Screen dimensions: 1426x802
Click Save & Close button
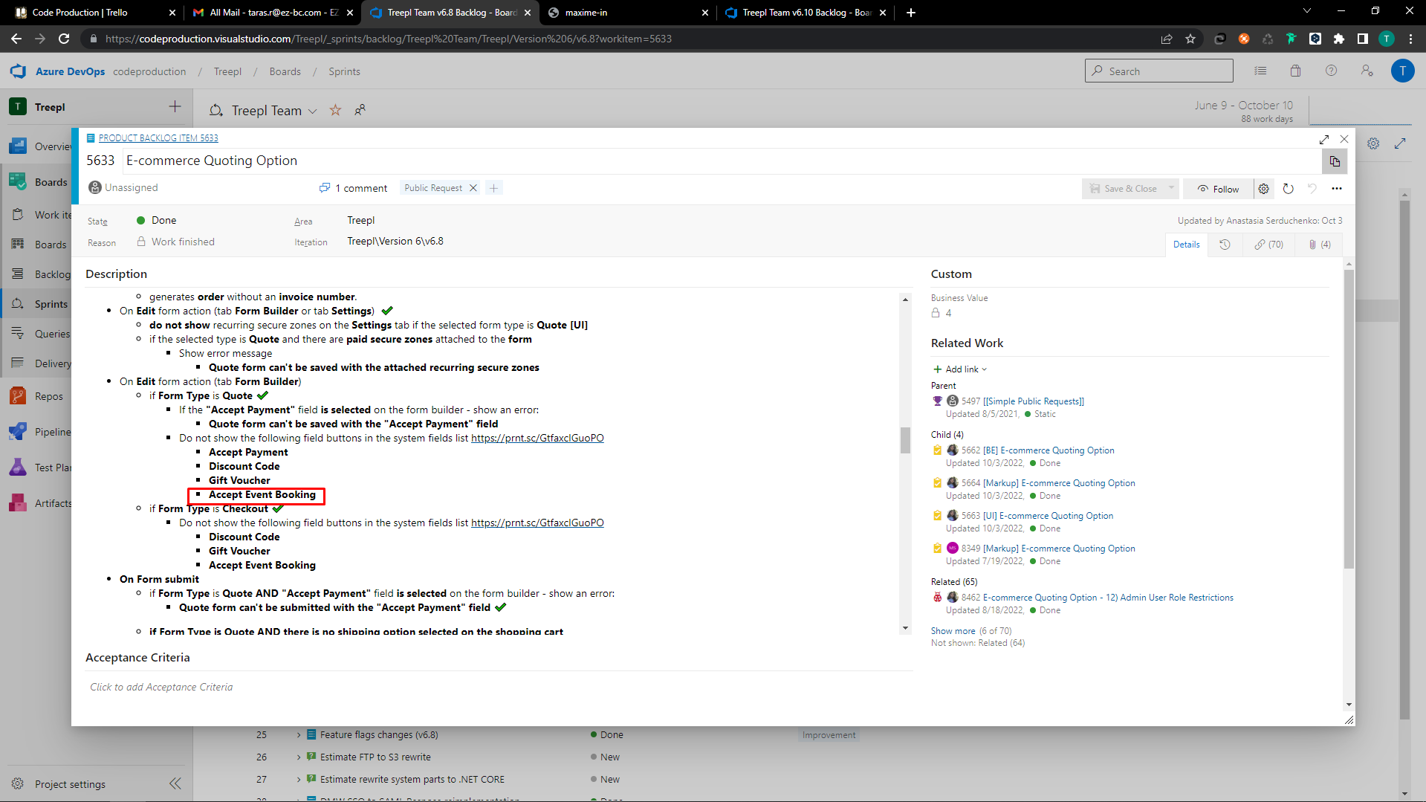[1123, 189]
